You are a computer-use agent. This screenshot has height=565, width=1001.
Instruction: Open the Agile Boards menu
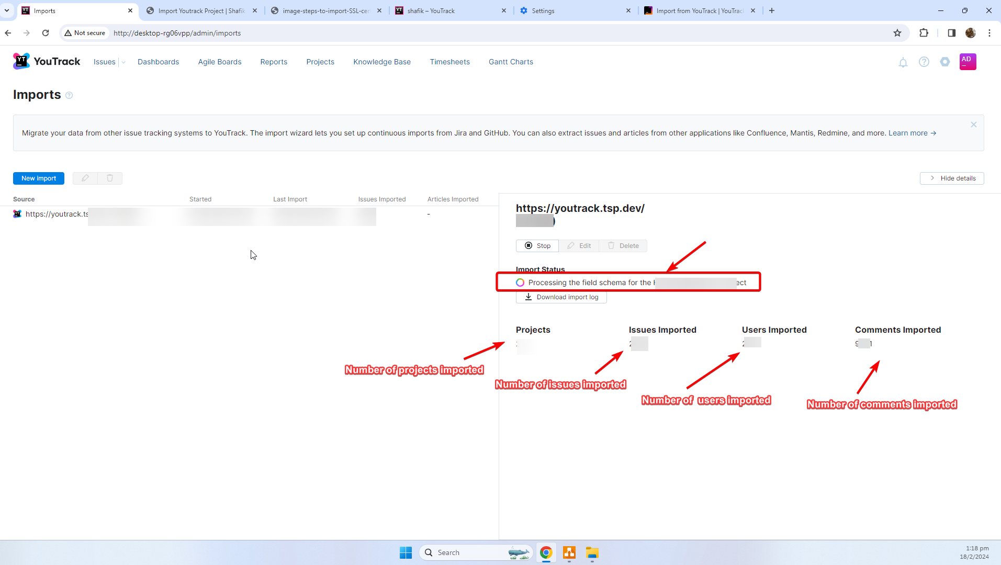219,62
